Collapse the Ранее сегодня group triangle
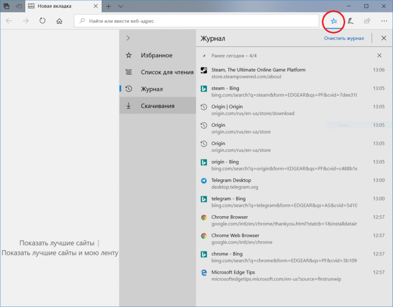Screen dimensions: 393x307 pyautogui.click(x=204, y=56)
